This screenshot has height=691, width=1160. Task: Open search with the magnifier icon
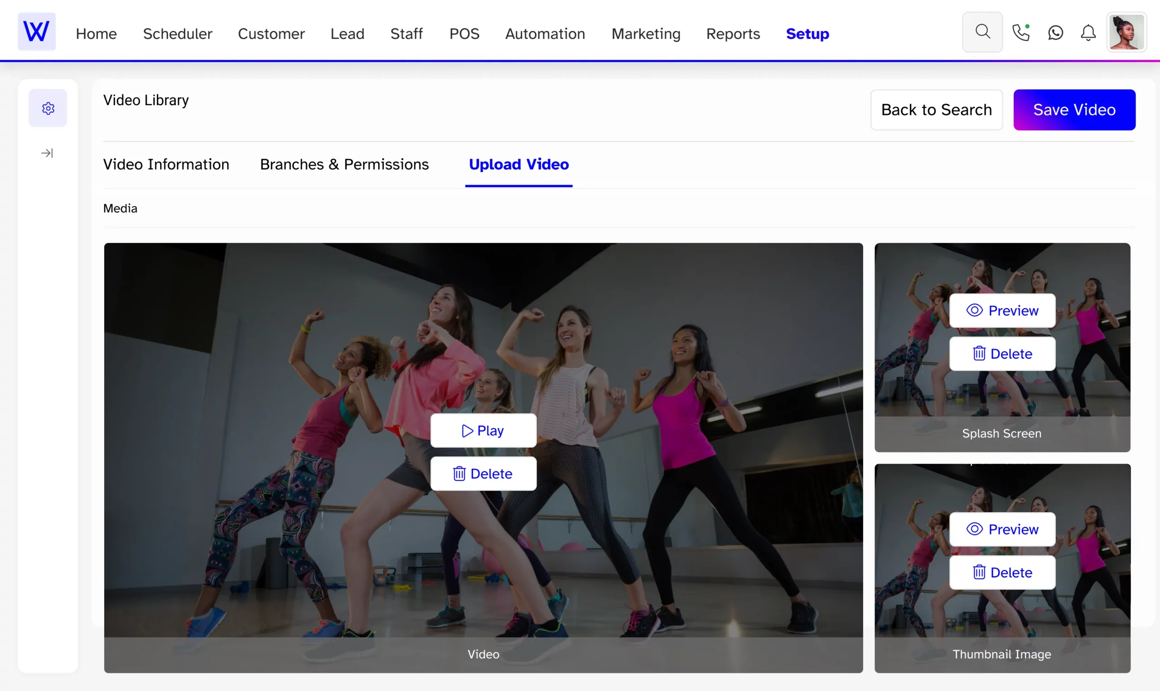(982, 32)
